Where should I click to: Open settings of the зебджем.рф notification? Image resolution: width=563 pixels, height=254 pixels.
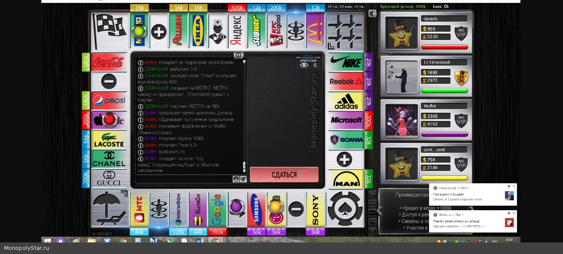(509, 187)
